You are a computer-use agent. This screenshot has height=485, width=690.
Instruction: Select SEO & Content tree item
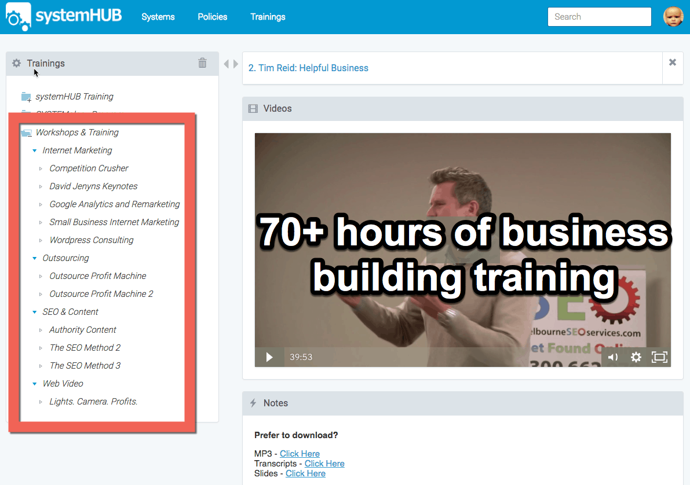[x=71, y=312]
